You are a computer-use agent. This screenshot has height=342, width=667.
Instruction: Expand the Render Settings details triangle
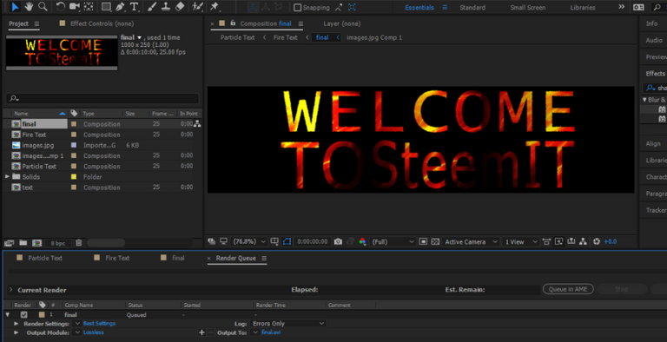[x=17, y=323]
